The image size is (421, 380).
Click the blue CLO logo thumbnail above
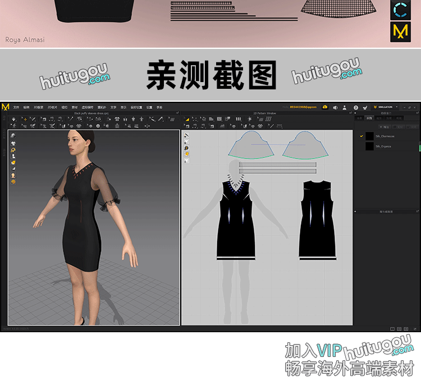point(400,10)
